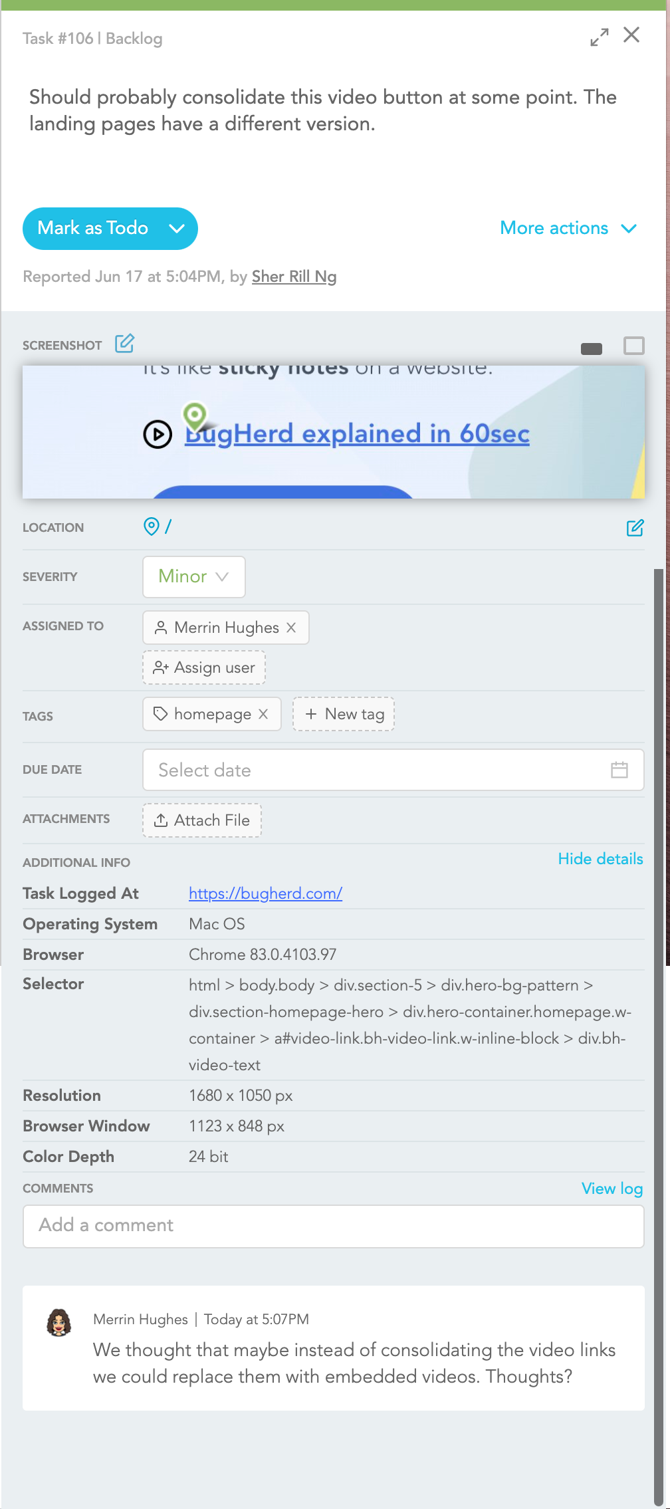This screenshot has height=1509, width=670.
Task: Edit the location field
Action: pyautogui.click(x=635, y=528)
